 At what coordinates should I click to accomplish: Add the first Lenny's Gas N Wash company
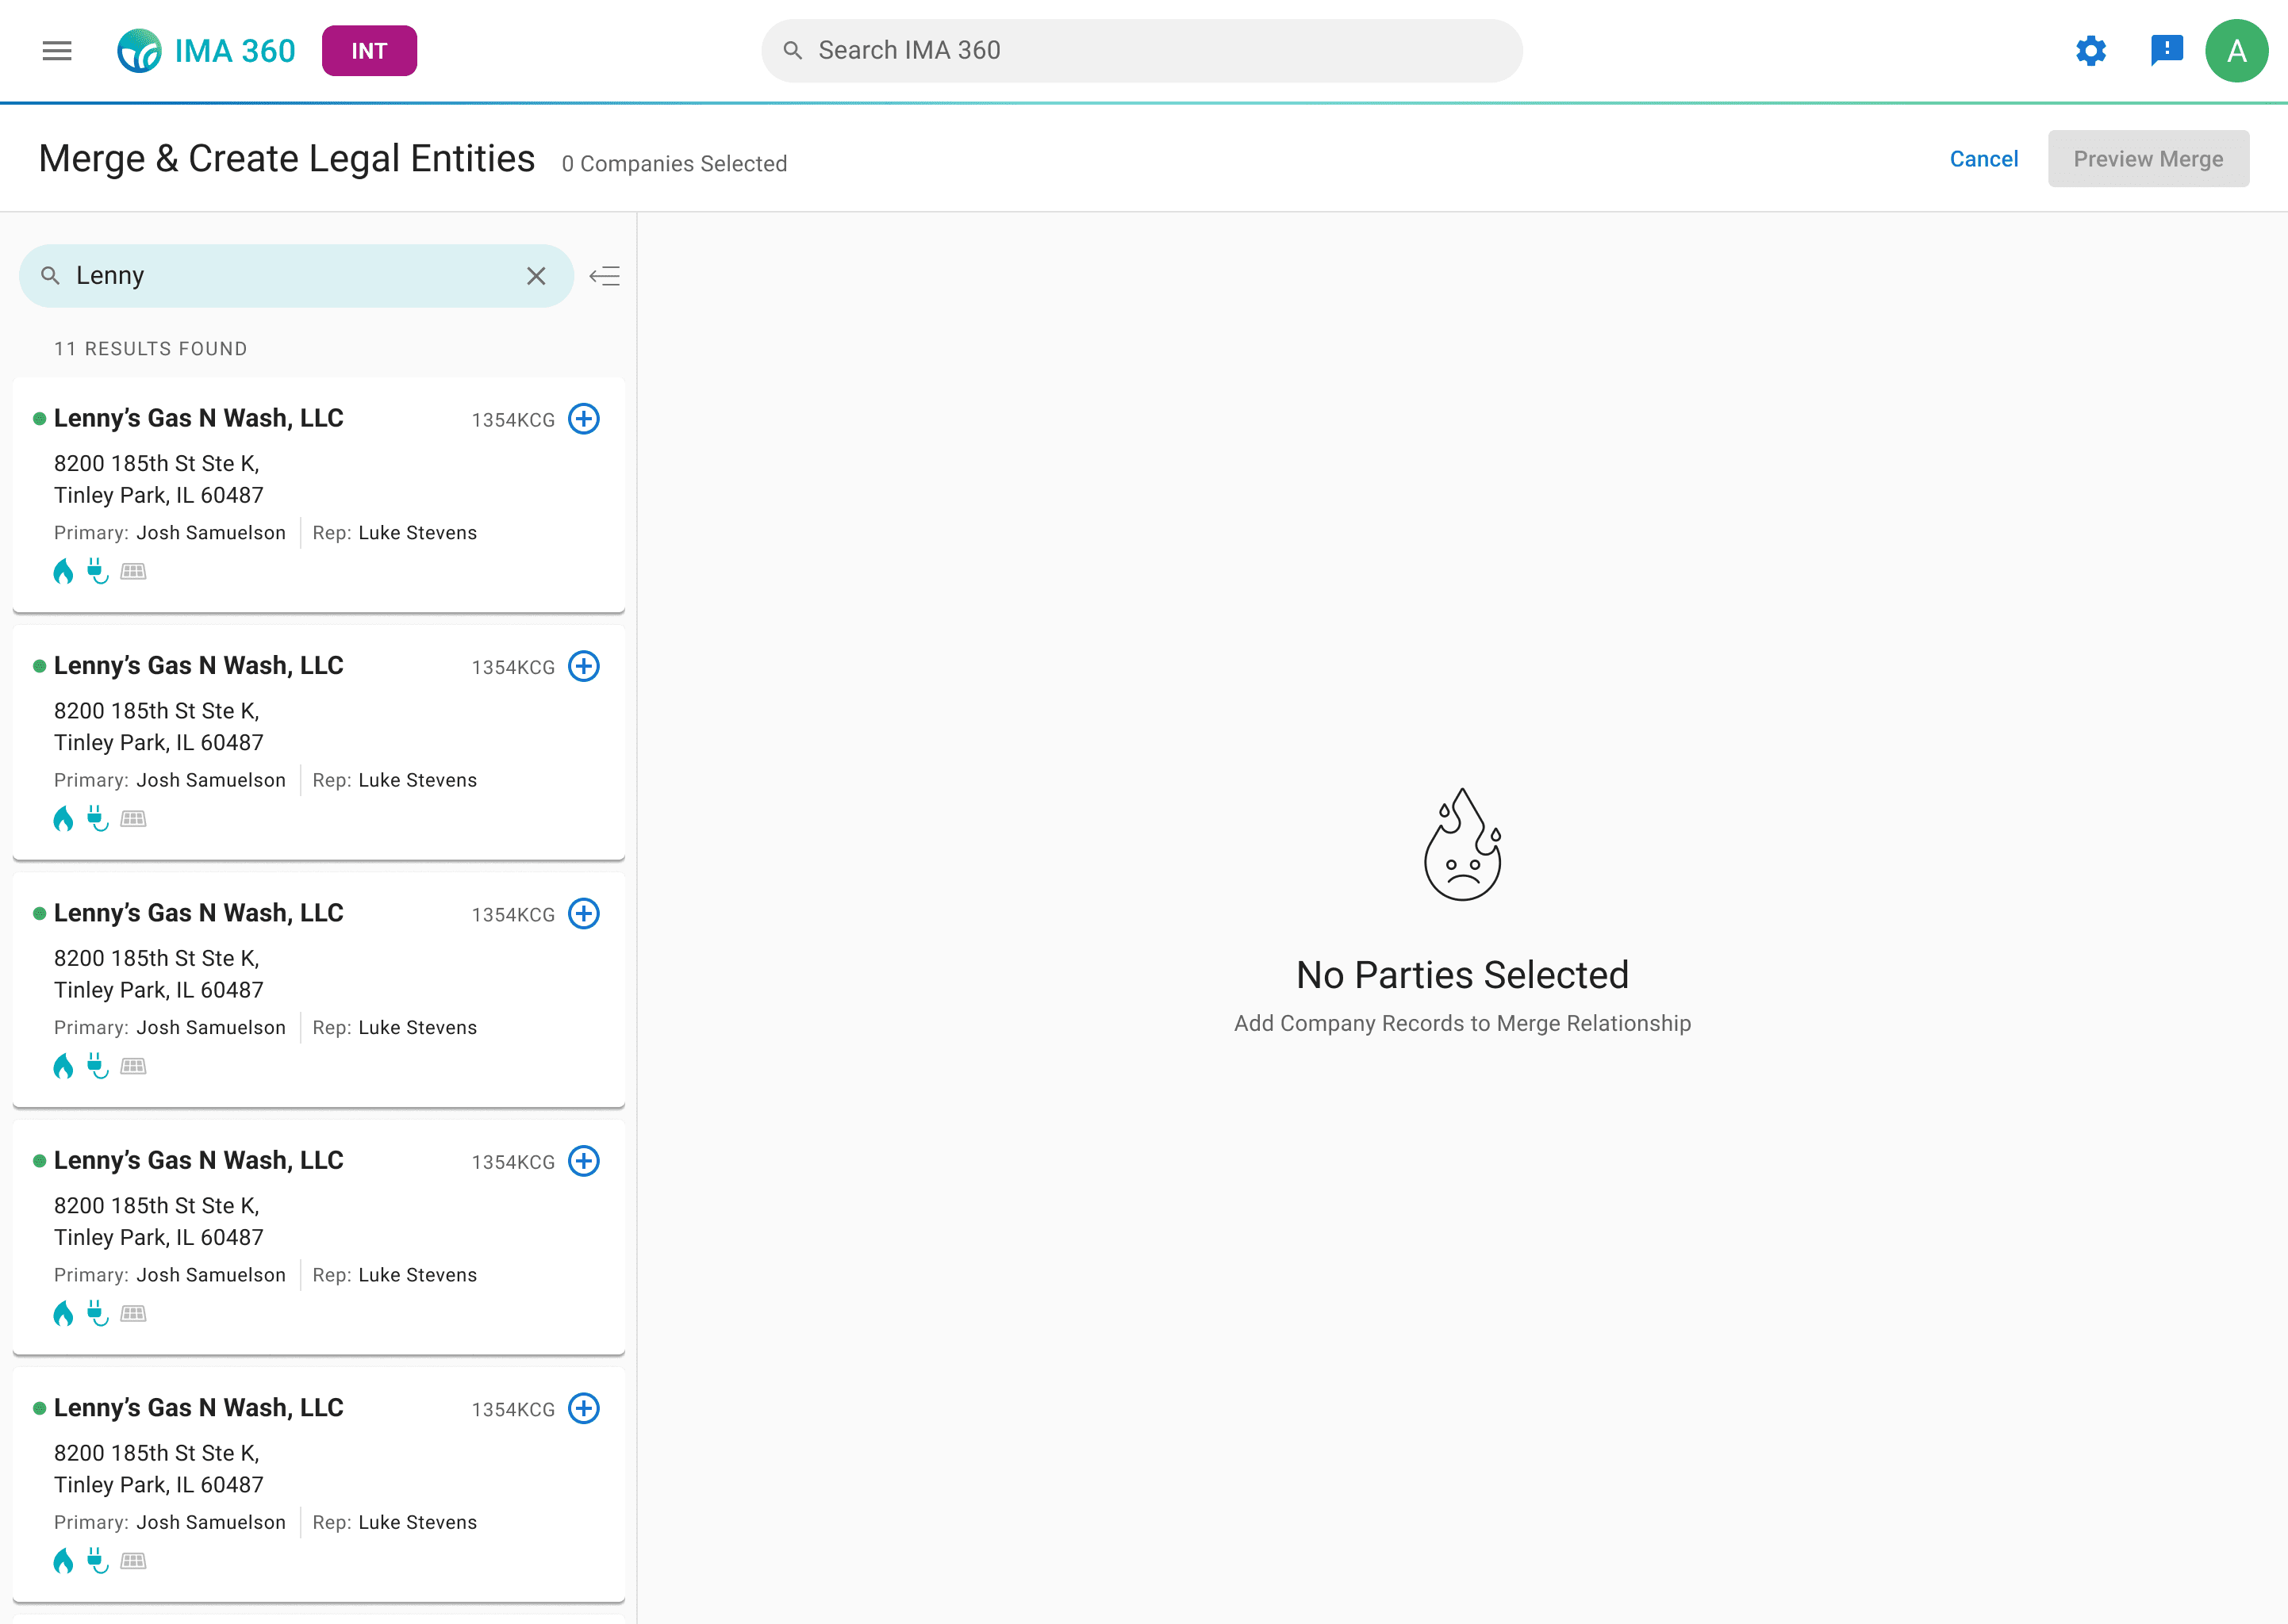(583, 419)
